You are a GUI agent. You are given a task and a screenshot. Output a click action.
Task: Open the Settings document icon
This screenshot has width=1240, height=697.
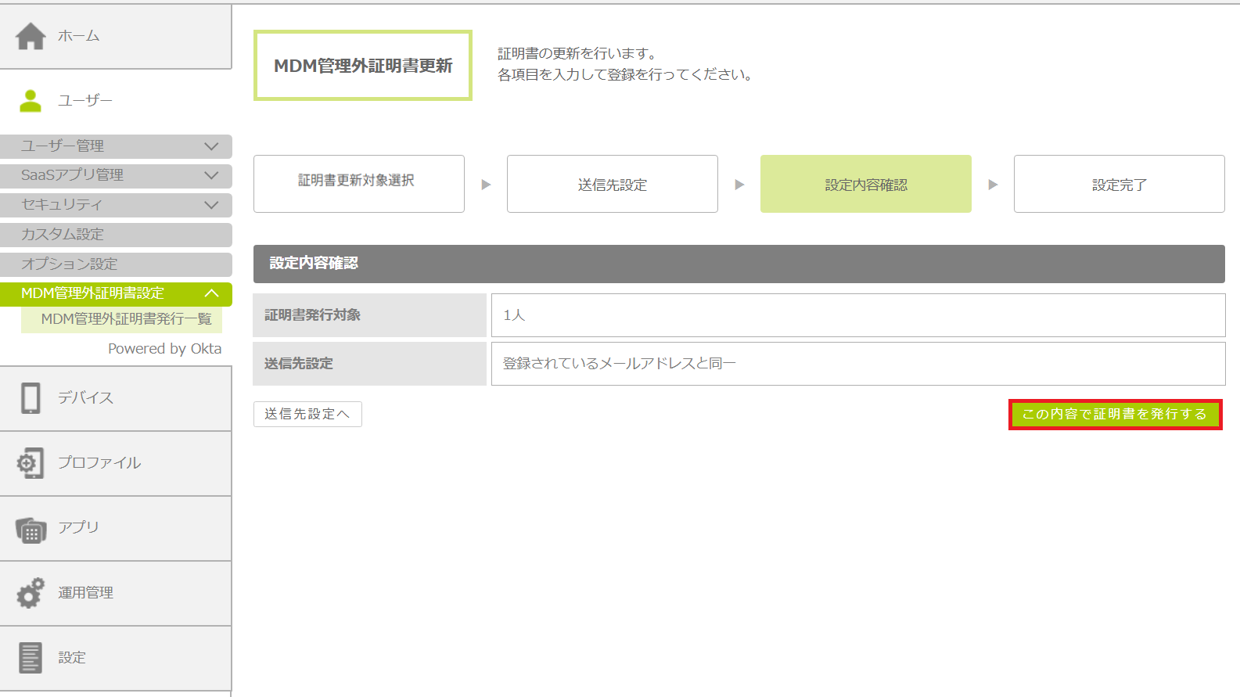31,658
